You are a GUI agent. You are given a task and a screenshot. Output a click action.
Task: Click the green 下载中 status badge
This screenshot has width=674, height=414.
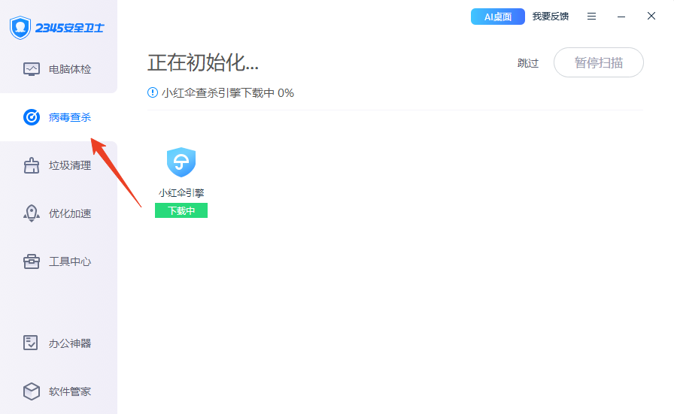(181, 210)
